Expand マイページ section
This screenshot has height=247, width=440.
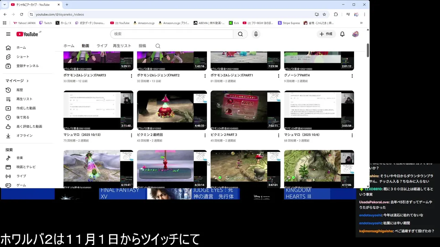point(17,81)
